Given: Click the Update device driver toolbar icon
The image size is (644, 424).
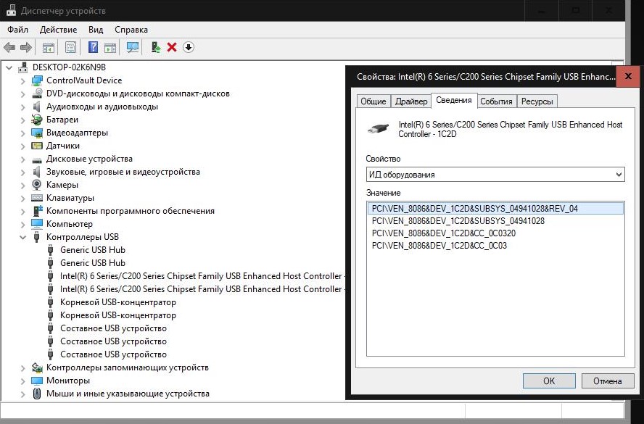Looking at the screenshot, I should pyautogui.click(x=155, y=47).
